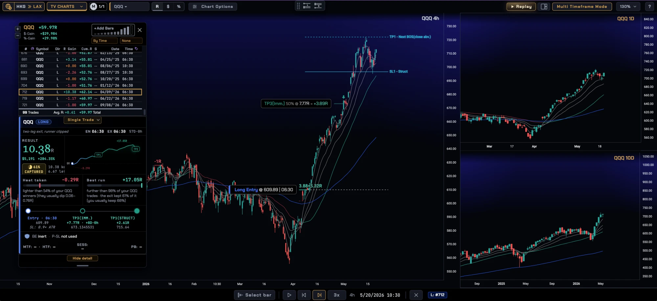Open the None filter dropdown
657x301 pixels.
131,41
